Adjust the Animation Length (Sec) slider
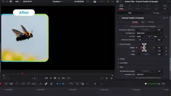The width and height of the screenshot is (171, 96). pyautogui.click(x=145, y=30)
